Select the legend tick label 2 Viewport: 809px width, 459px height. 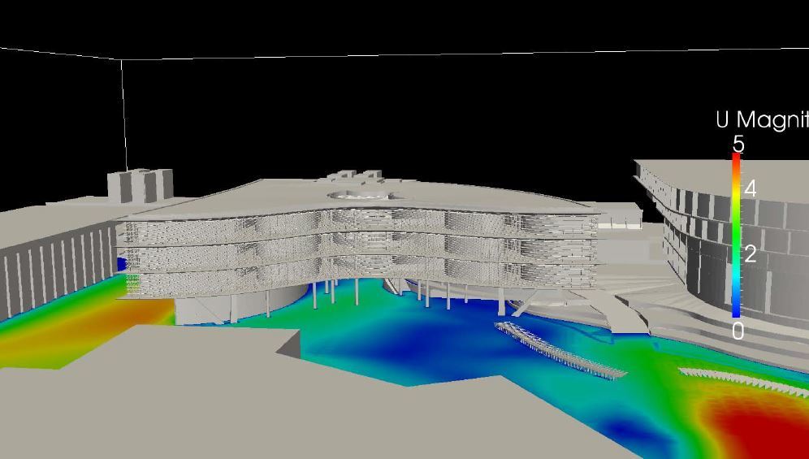[750, 254]
